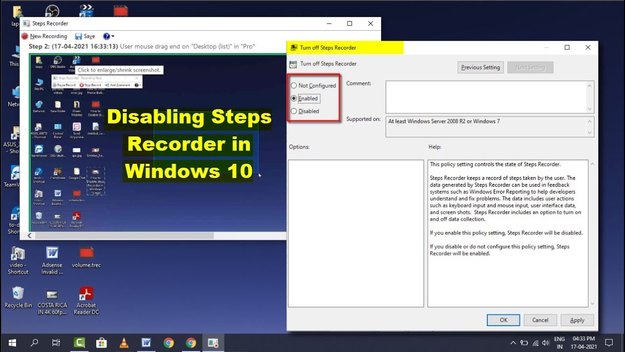Image resolution: width=625 pixels, height=352 pixels.
Task: Open the Windows Start menu
Action: 12,343
